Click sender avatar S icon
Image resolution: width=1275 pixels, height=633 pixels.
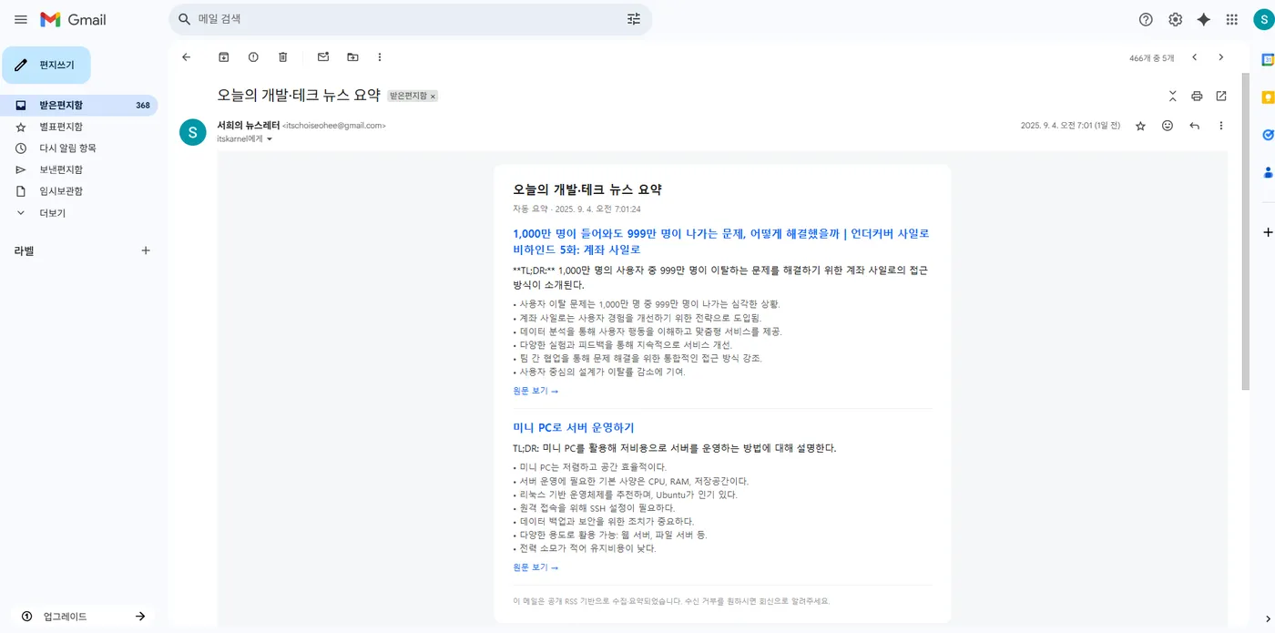192,132
